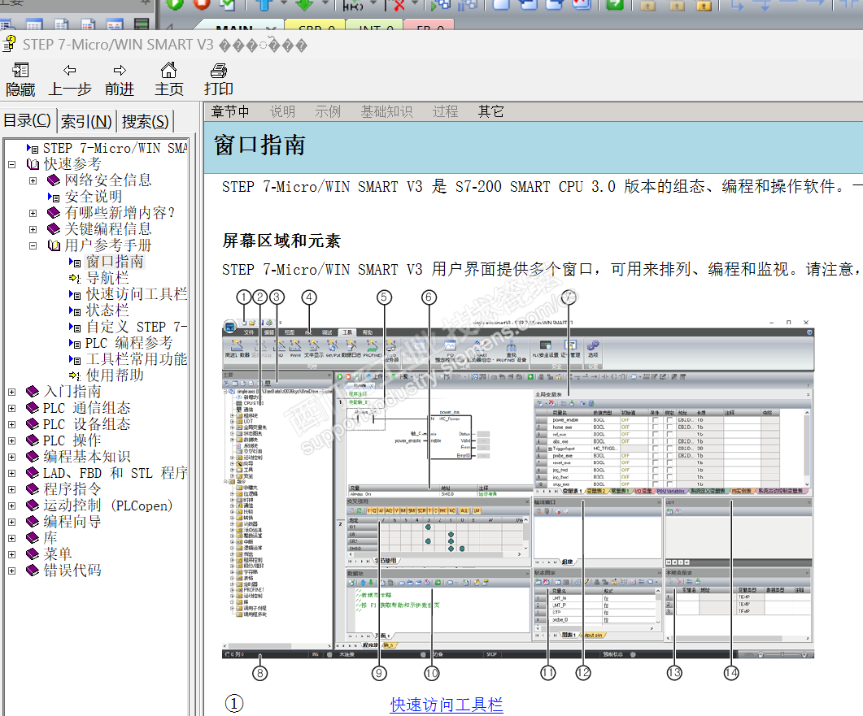
Task: Expand the 关键编程信息 node
Action: tap(33, 229)
